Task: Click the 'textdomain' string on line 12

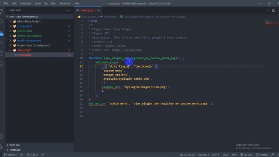Action: (143, 66)
